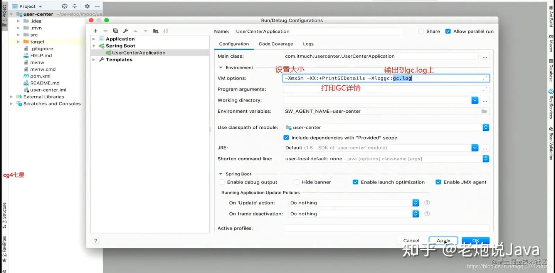Click the Cancel button
555x273 pixels.
pyautogui.click(x=411, y=241)
